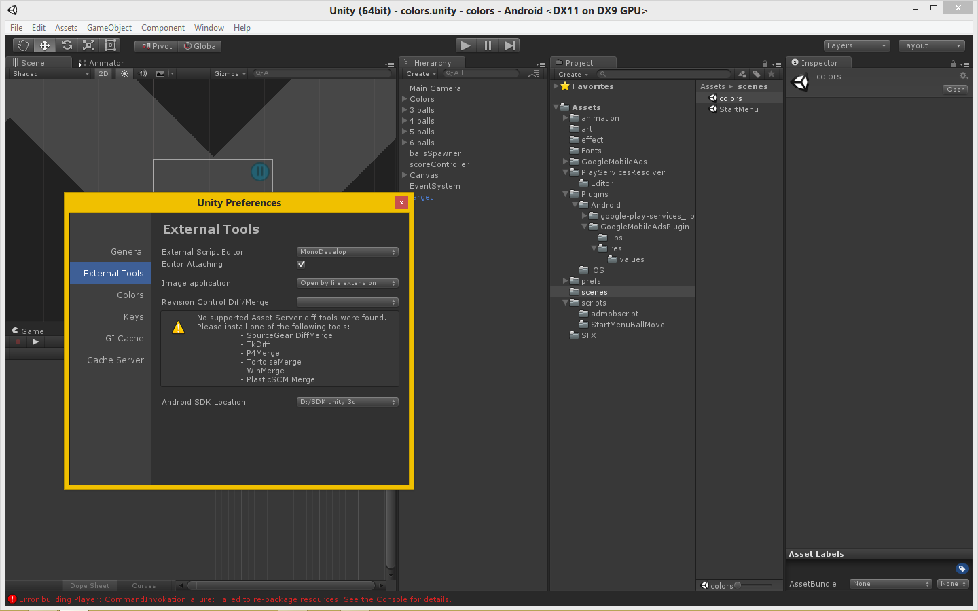Open the scene effects image dropdown
This screenshot has width=978, height=611.
click(164, 73)
